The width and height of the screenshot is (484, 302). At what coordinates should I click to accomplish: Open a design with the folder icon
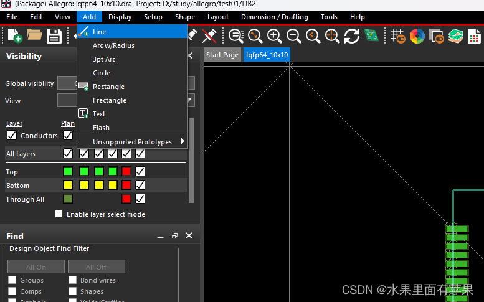tap(34, 36)
